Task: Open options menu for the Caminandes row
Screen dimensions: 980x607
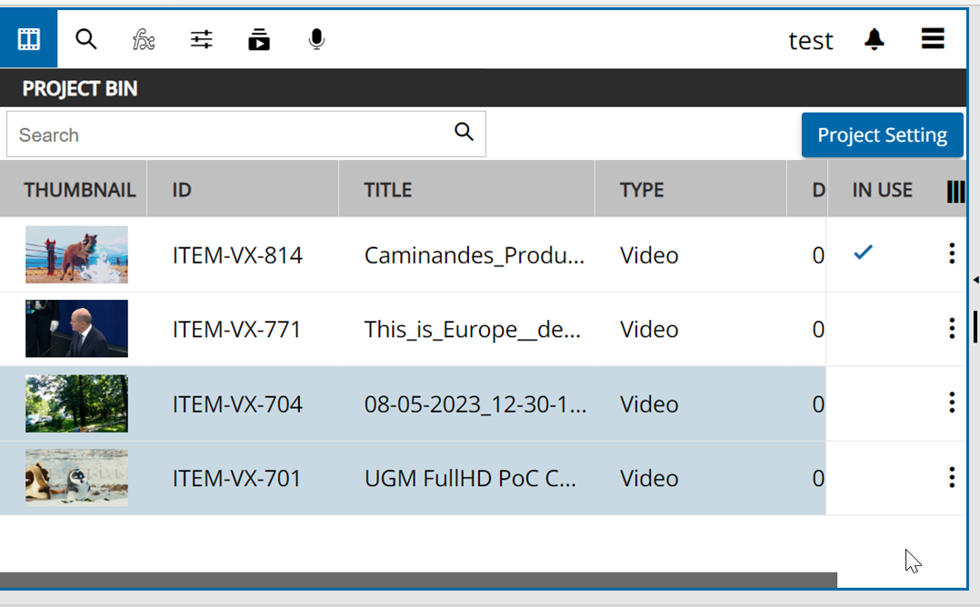Action: click(951, 254)
